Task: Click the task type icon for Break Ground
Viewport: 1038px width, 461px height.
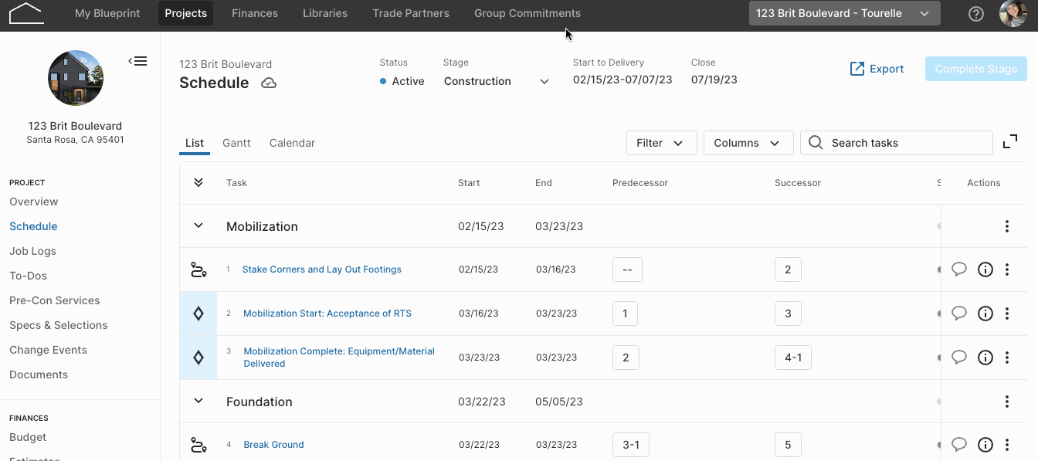Action: (198, 445)
